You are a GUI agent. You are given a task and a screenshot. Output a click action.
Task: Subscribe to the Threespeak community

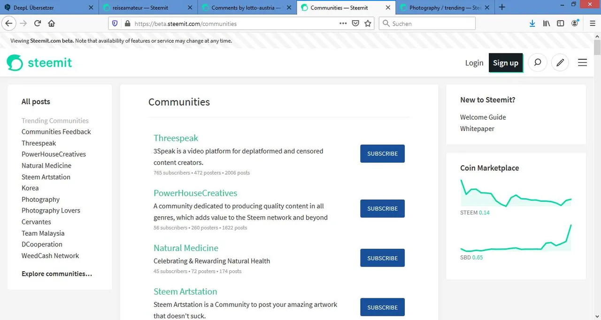382,153
